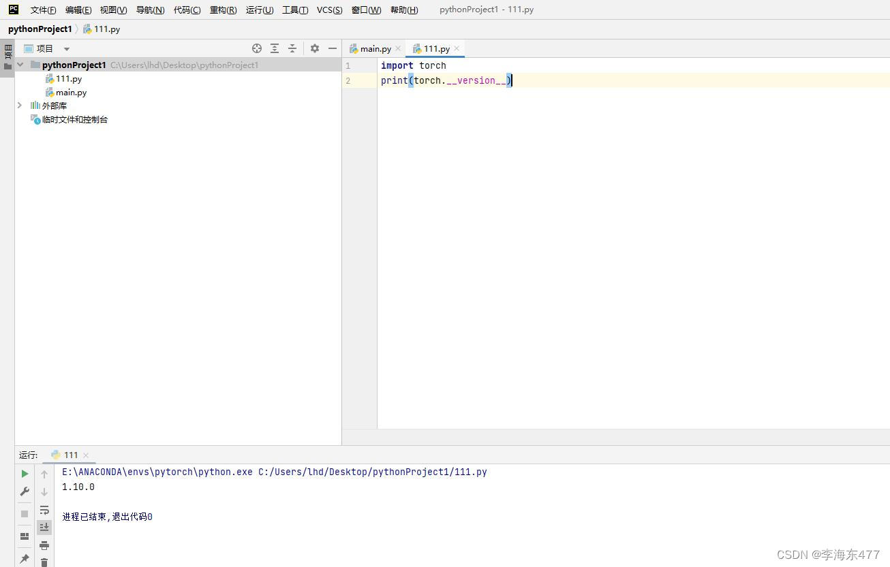Screen dimensions: 890x567
Task: Click the pin tab icon
Action: pos(25,559)
